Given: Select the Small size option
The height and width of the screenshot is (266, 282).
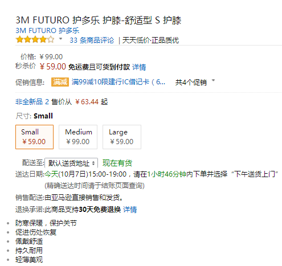Looking at the screenshot, I should pyautogui.click(x=34, y=137).
